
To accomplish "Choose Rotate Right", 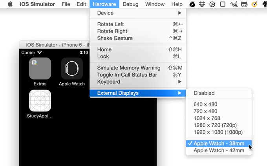I will (x=138, y=31).
